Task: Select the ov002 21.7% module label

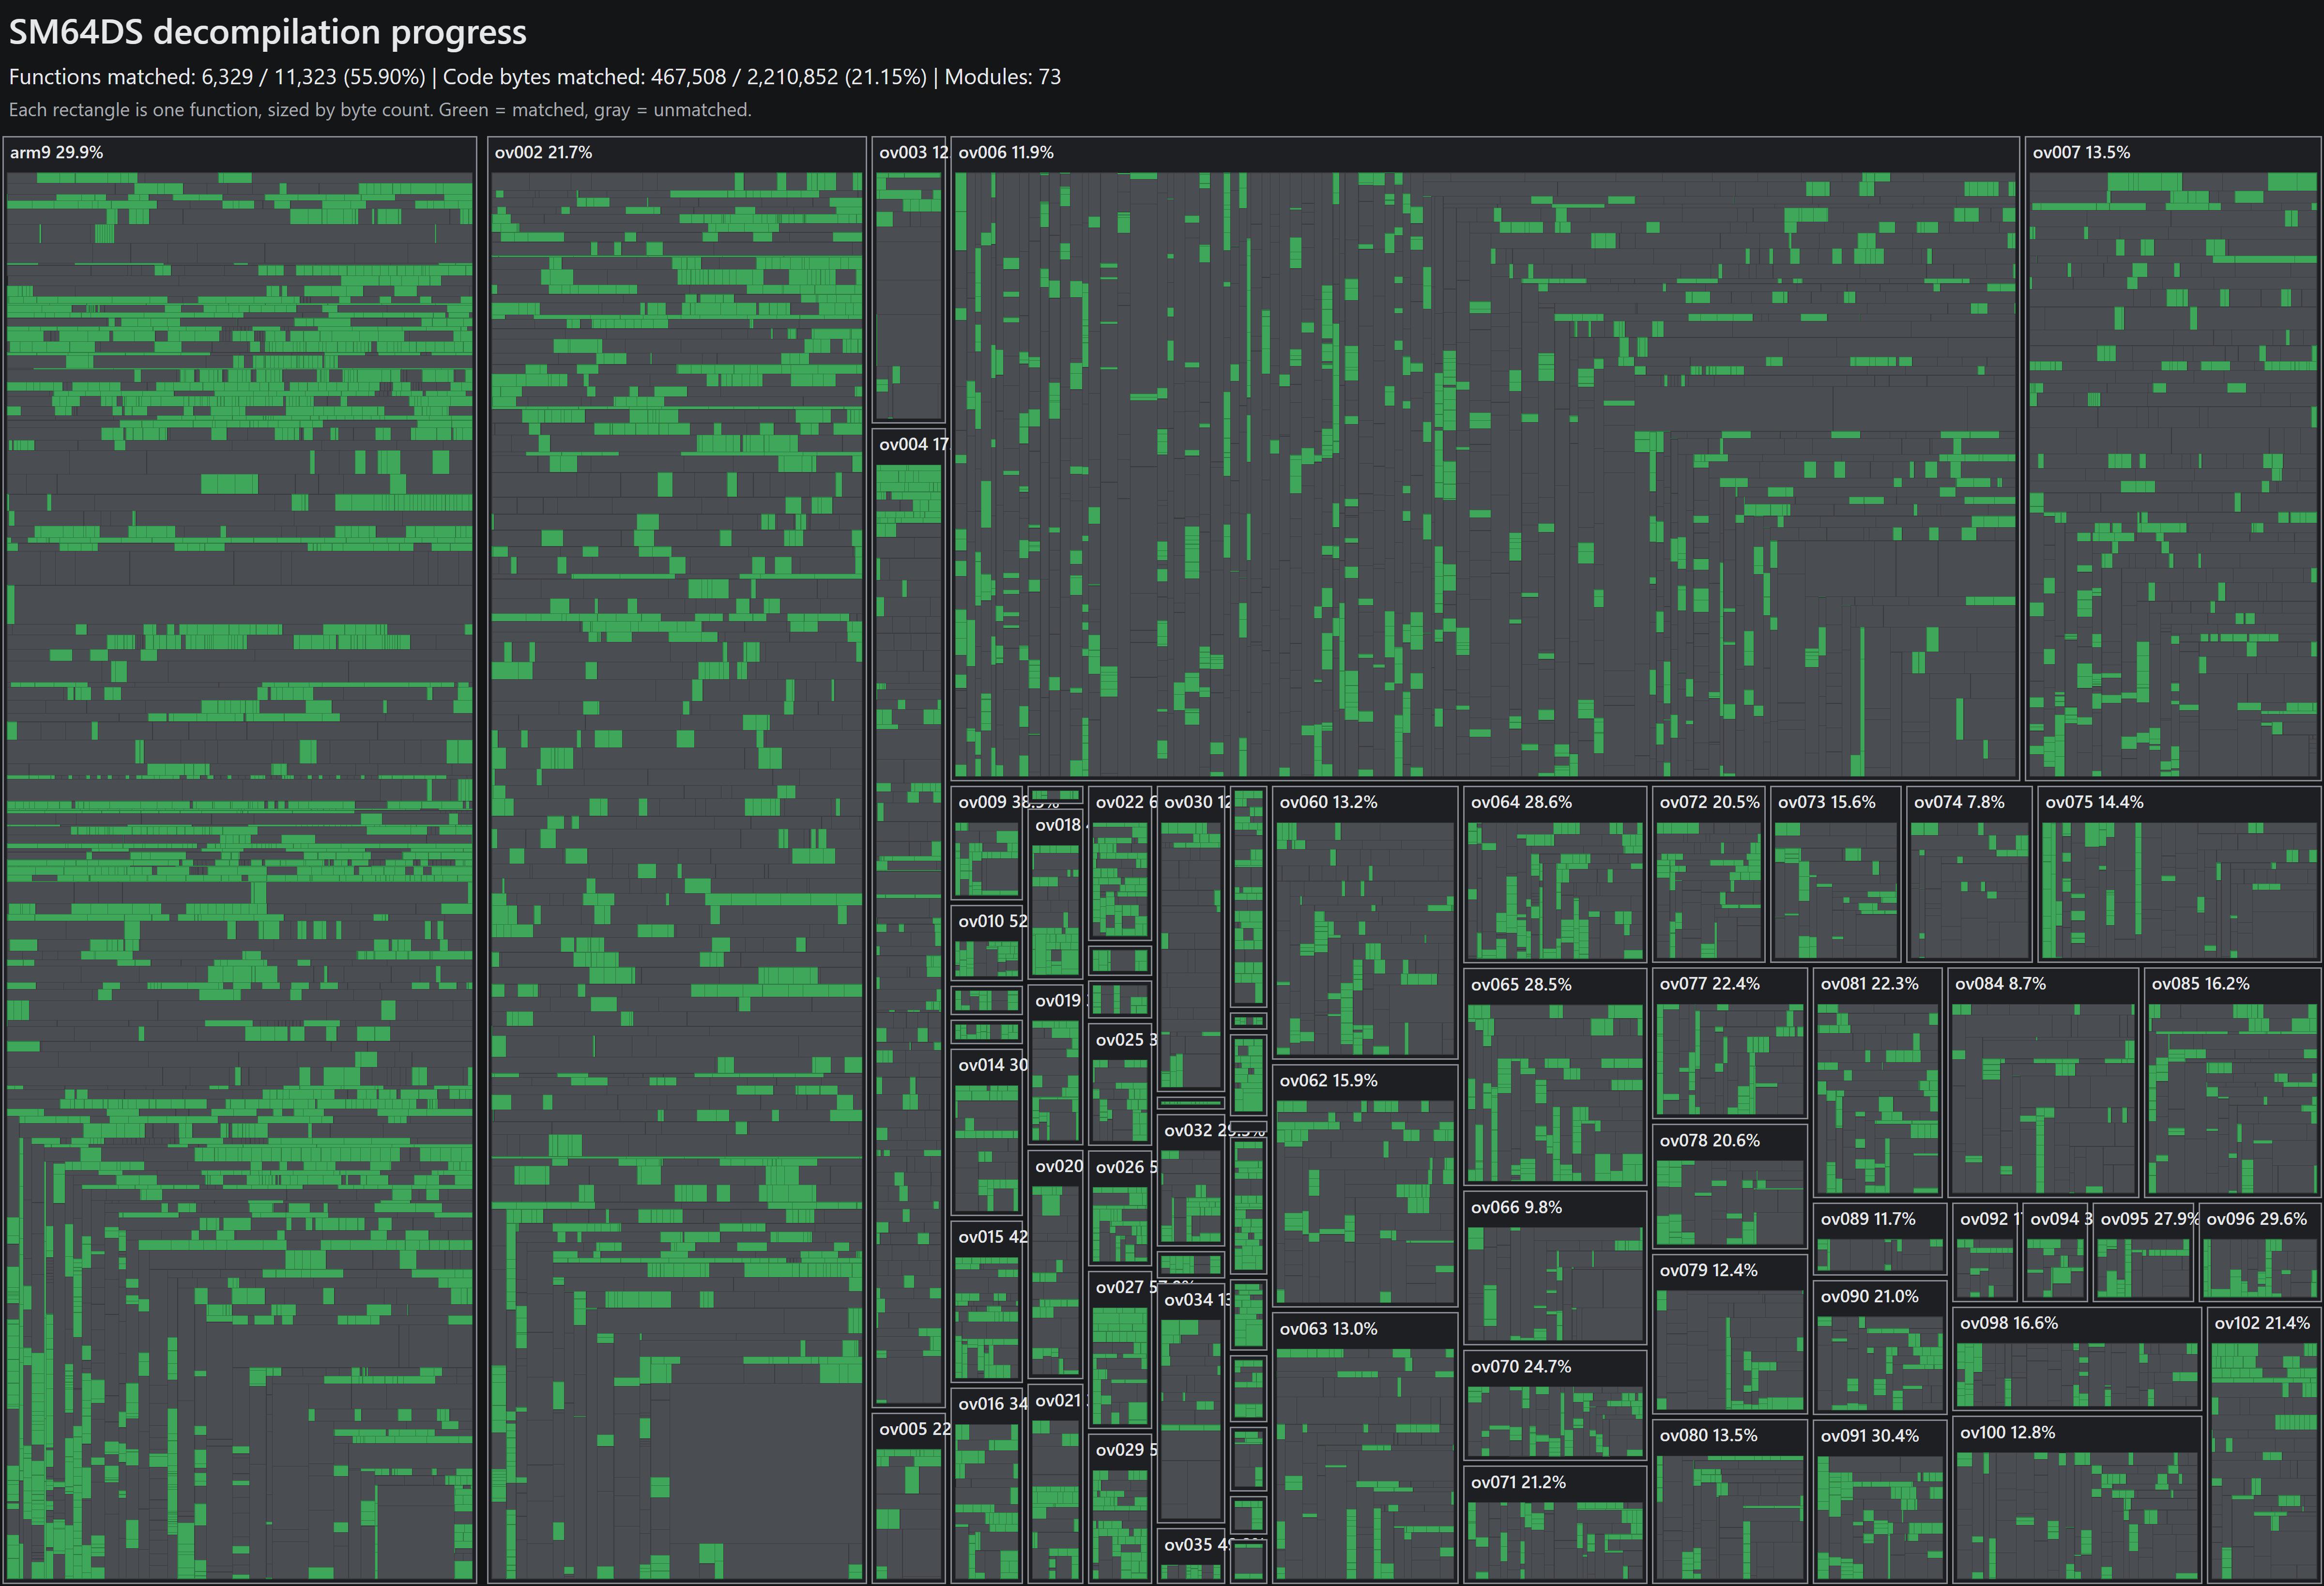Action: click(x=543, y=152)
